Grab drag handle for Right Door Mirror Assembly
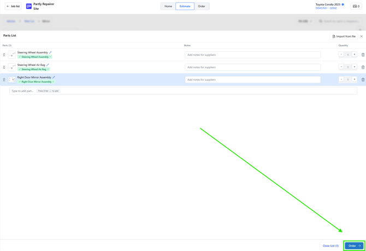 tap(4, 79)
